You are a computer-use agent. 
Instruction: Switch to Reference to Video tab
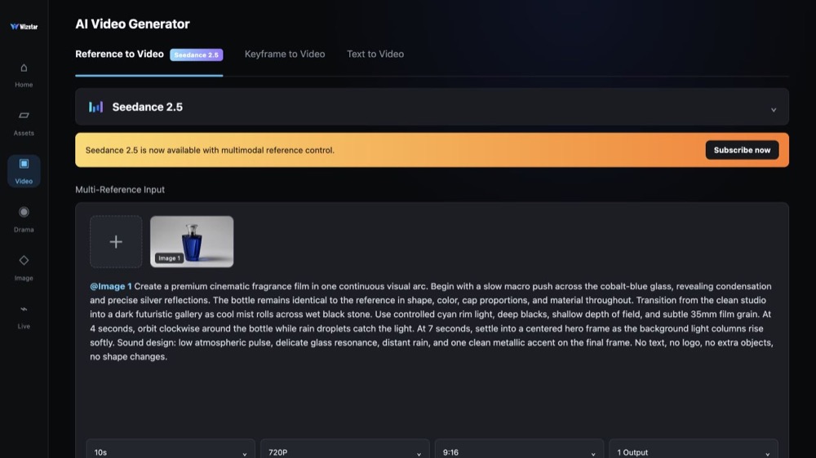pyautogui.click(x=119, y=54)
